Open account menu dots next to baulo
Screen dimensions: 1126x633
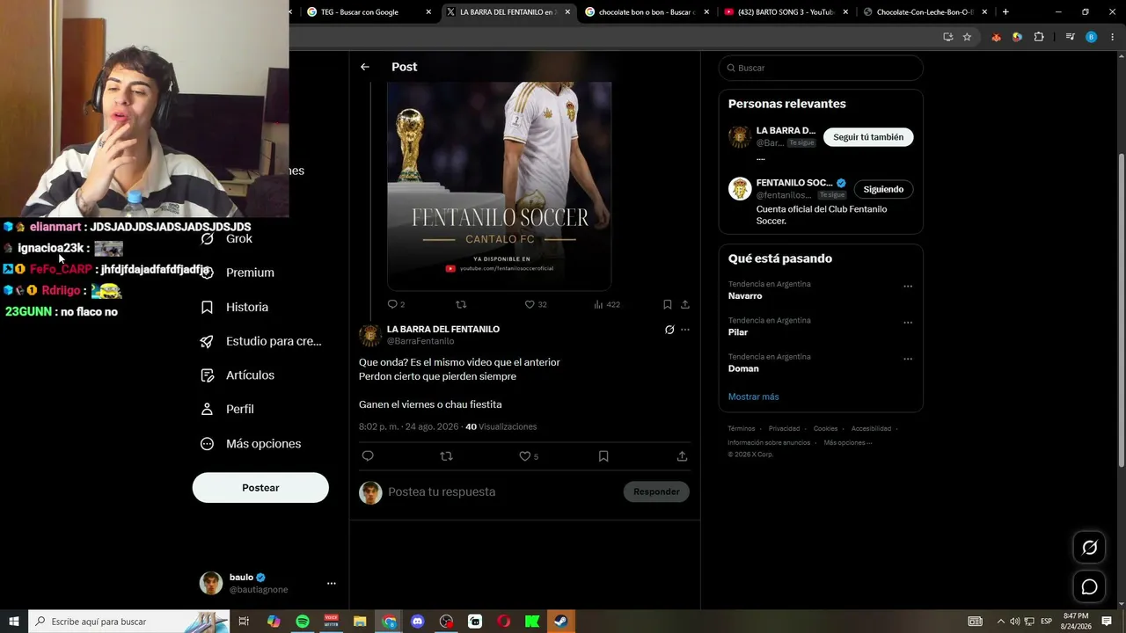pyautogui.click(x=332, y=583)
